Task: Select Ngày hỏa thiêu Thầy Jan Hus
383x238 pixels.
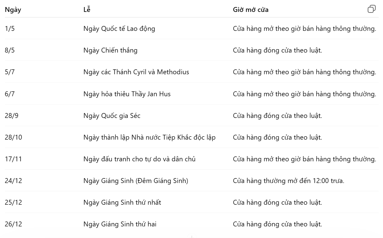Action: (127, 94)
